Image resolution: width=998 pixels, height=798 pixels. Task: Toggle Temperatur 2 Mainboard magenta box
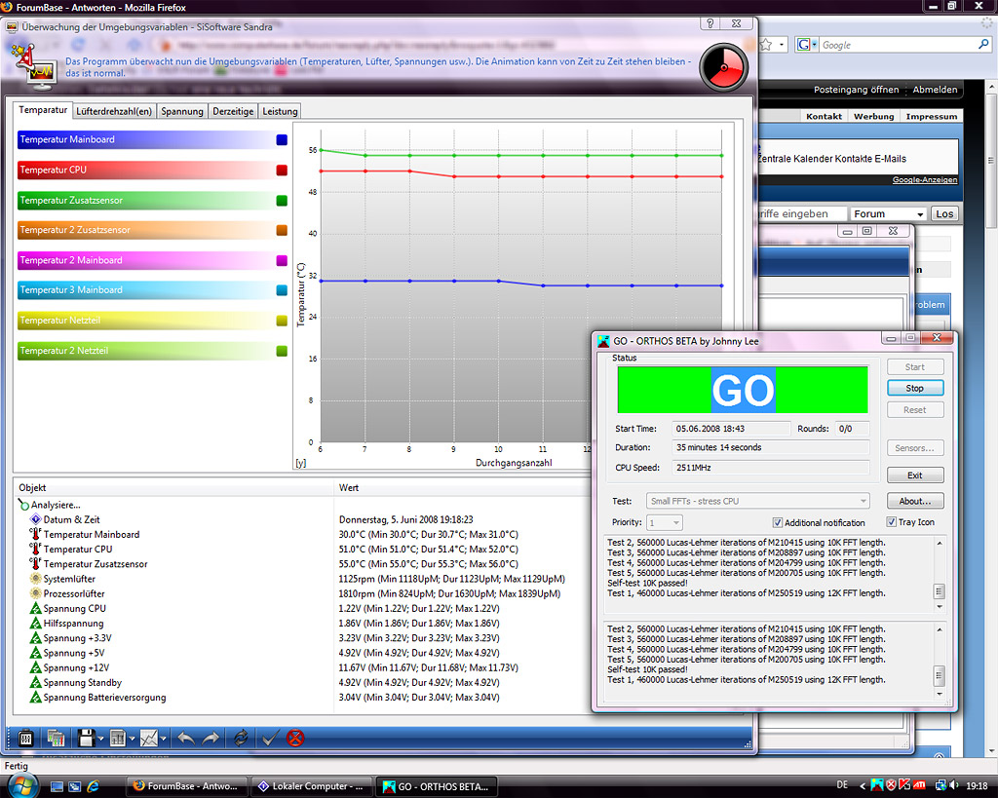click(282, 260)
